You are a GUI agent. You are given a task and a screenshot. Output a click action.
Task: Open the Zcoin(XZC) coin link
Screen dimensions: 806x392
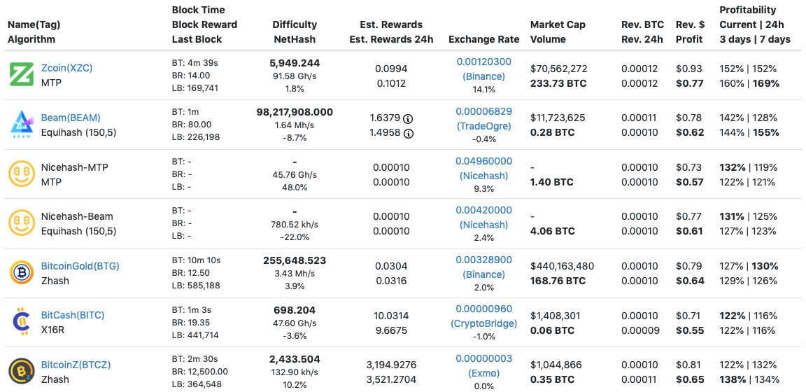point(66,68)
